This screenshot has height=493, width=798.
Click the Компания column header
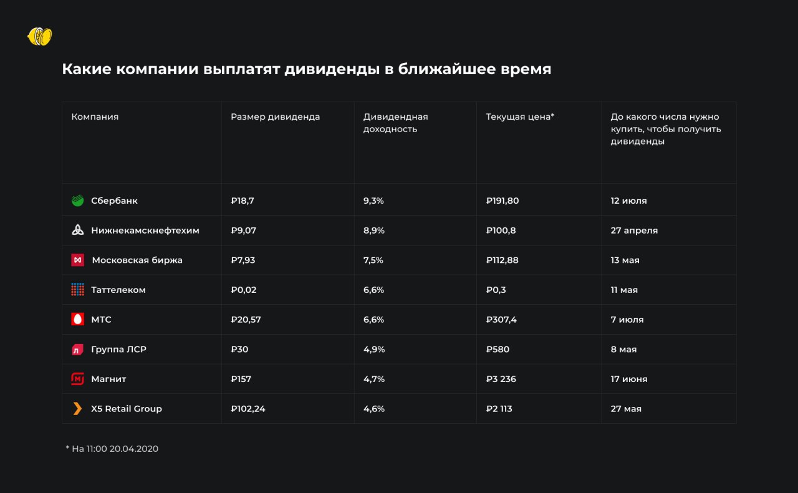click(x=95, y=117)
